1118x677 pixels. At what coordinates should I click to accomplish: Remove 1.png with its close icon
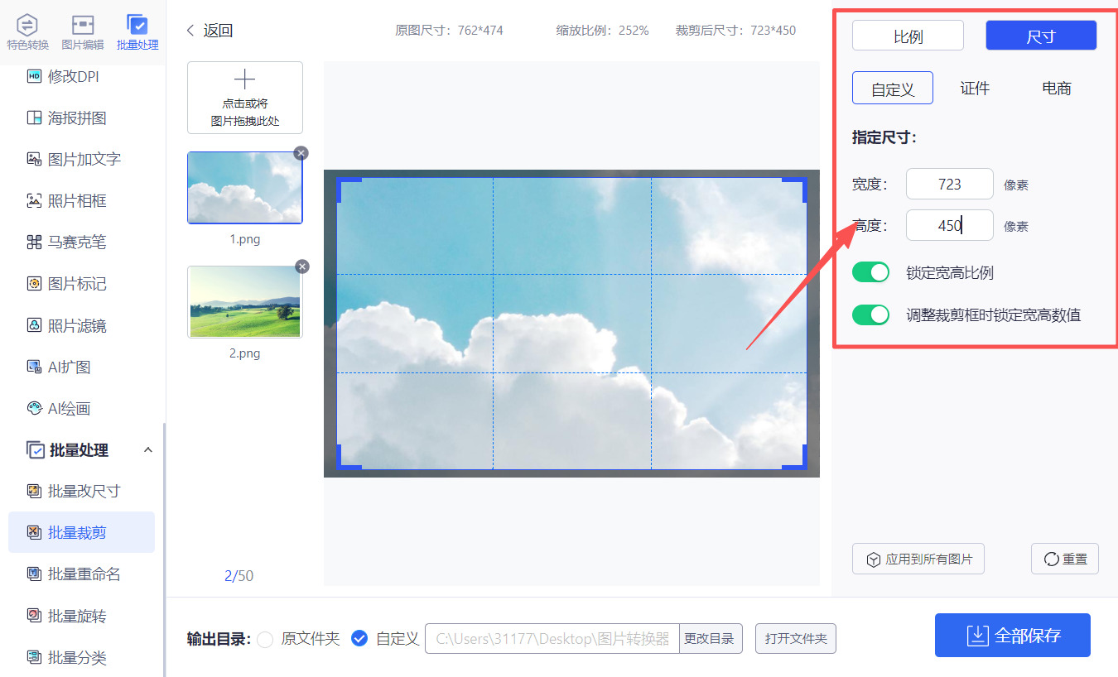point(301,153)
